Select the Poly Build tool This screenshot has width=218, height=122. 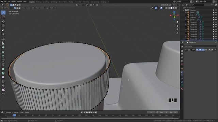click(3, 69)
